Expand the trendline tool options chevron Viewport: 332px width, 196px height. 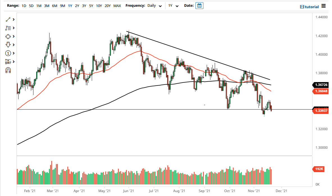[x=13, y=20]
